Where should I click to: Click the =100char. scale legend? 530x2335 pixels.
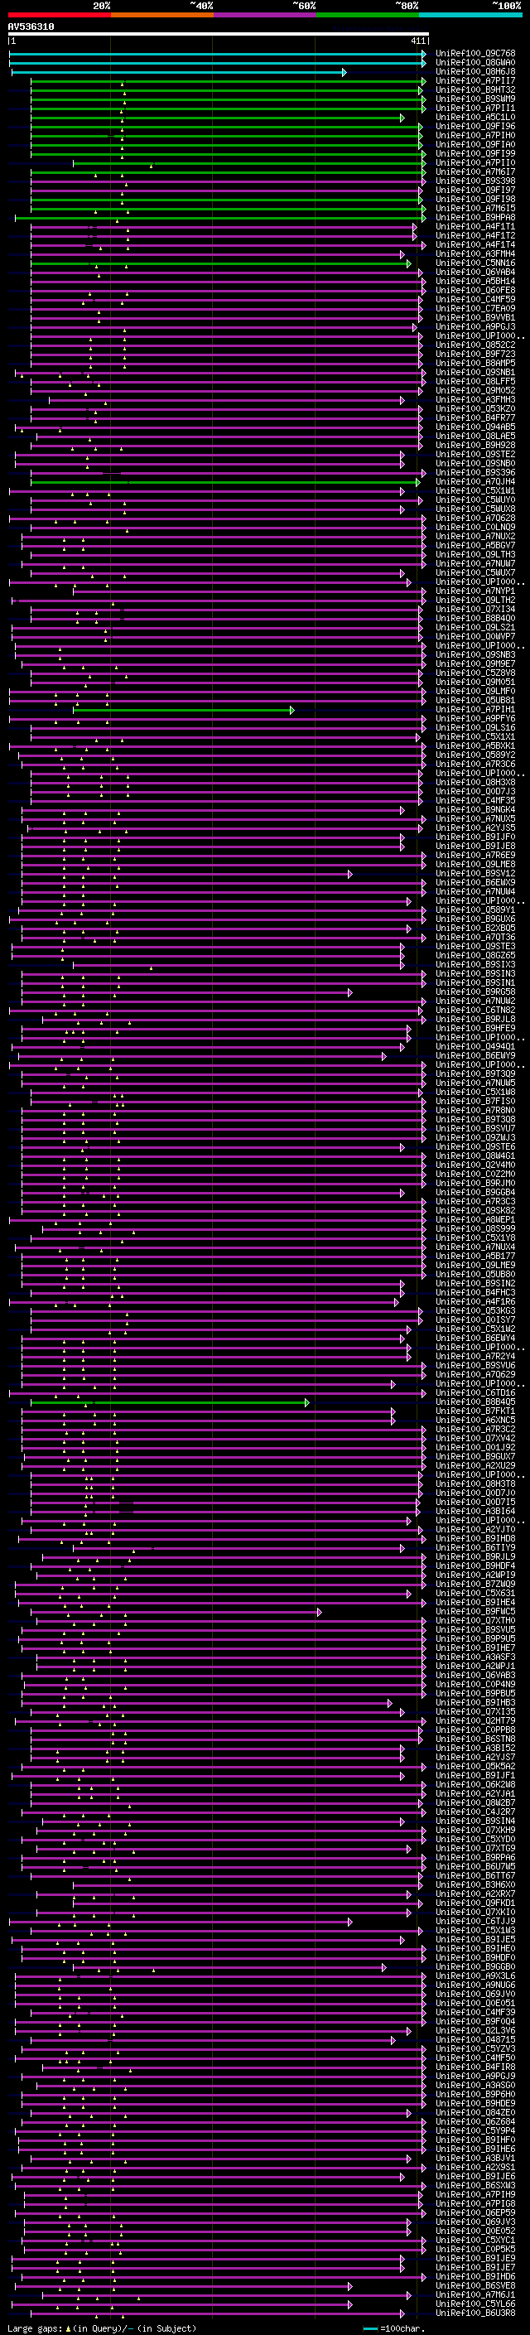click(x=394, y=2328)
